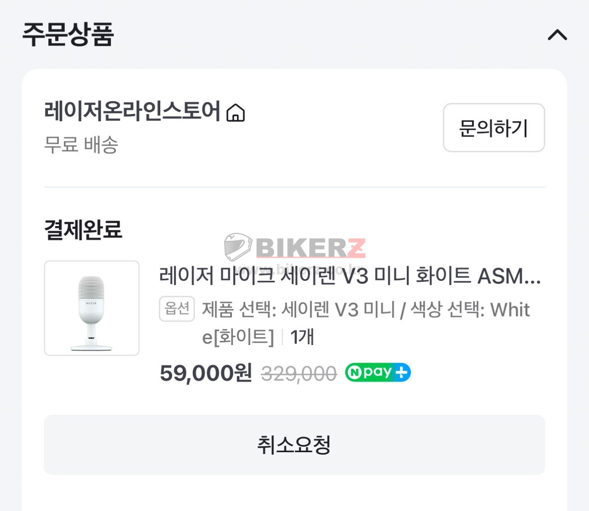
Task: Click the 1개 quantity text
Action: 302,337
